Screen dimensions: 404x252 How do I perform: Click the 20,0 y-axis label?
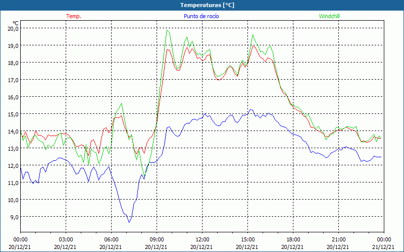pos(13,29)
